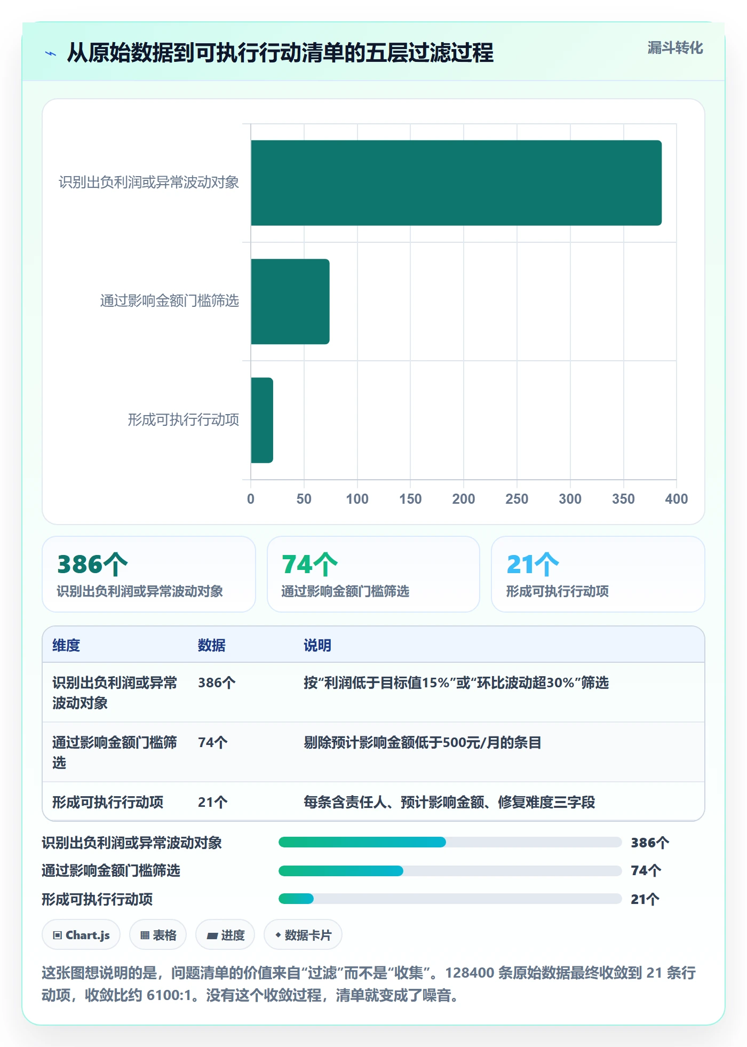
Task: Click the x-axis tick label 50
Action: point(304,499)
